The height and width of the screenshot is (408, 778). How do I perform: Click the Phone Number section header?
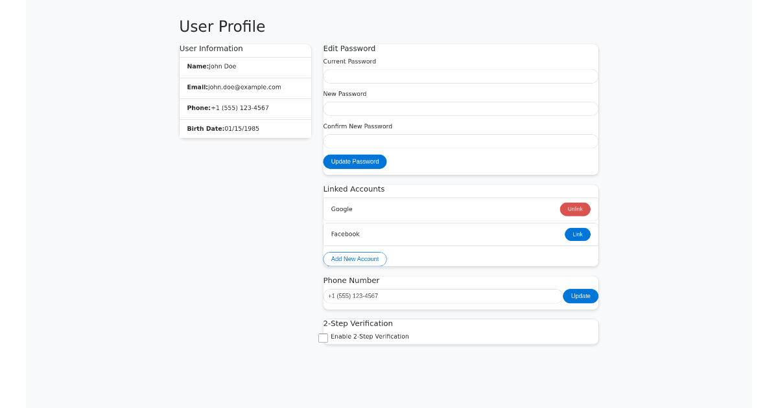click(x=351, y=280)
